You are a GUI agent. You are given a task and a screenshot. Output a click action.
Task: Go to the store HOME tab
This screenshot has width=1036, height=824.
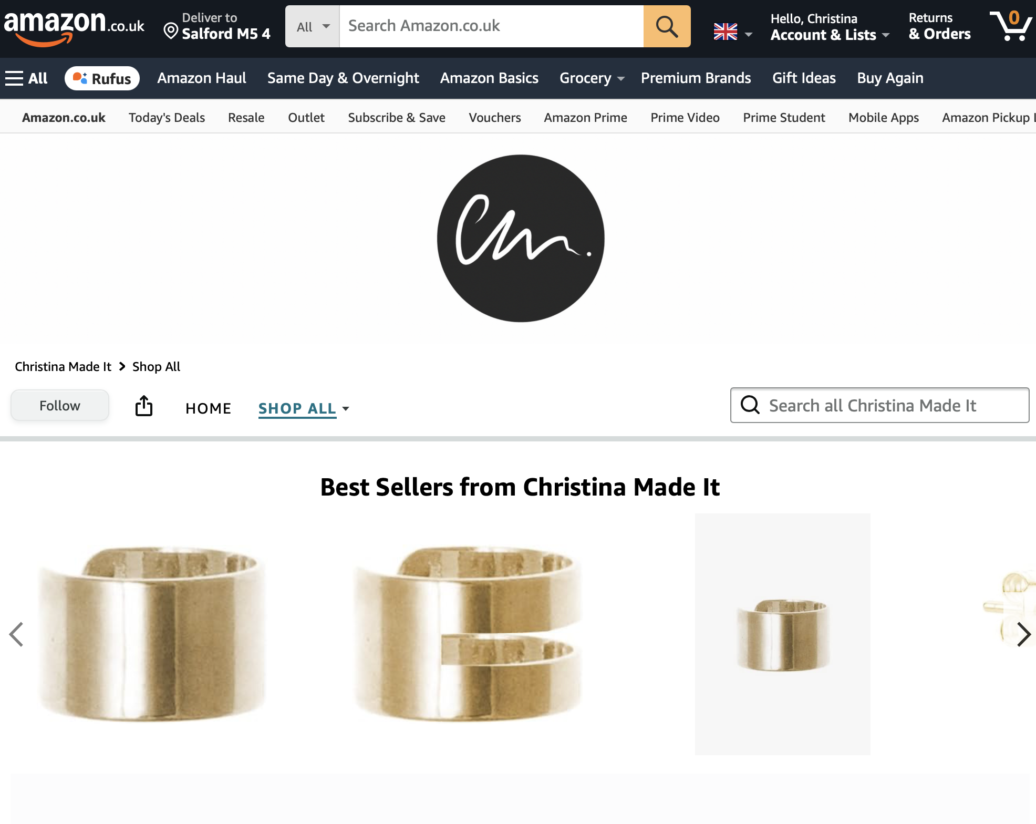pos(208,408)
